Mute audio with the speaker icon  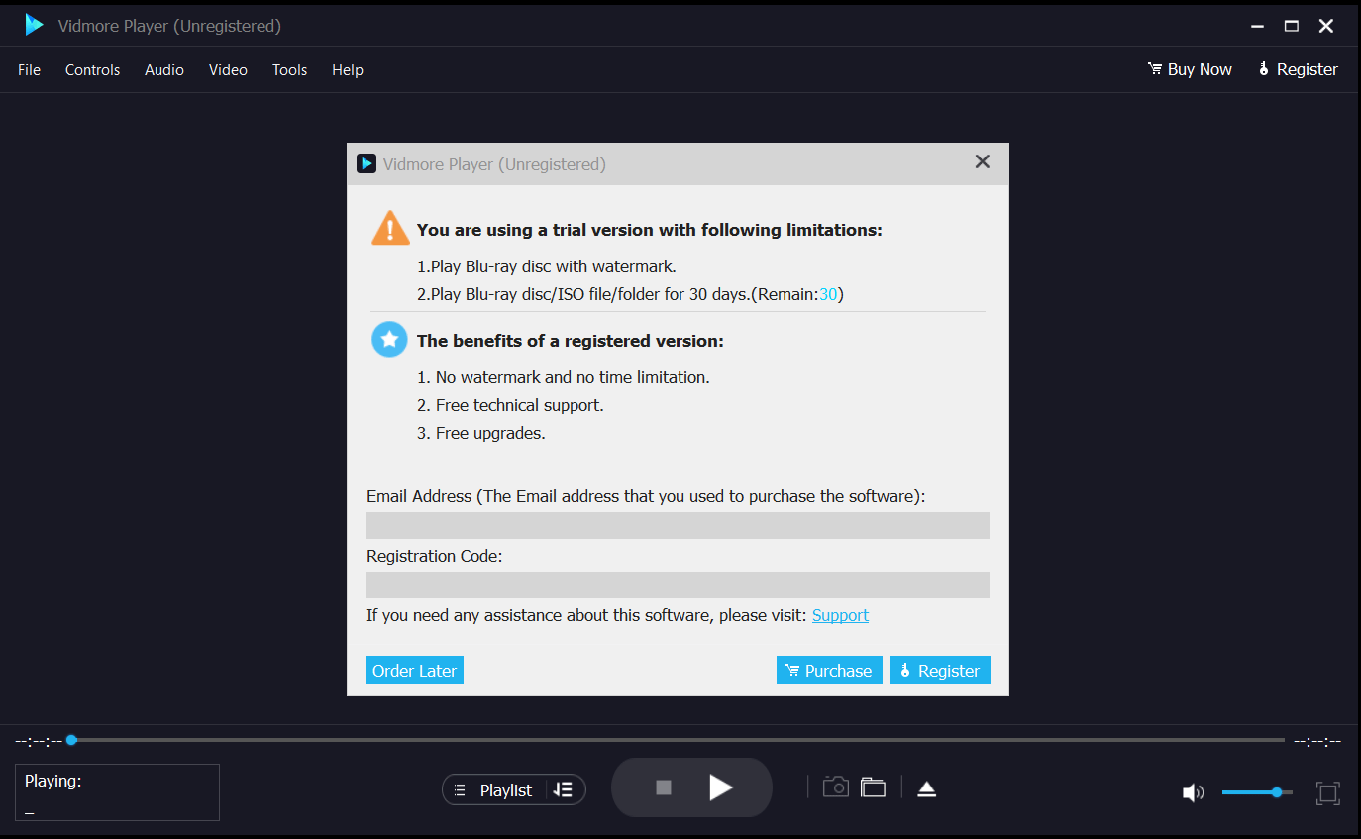coord(1194,792)
